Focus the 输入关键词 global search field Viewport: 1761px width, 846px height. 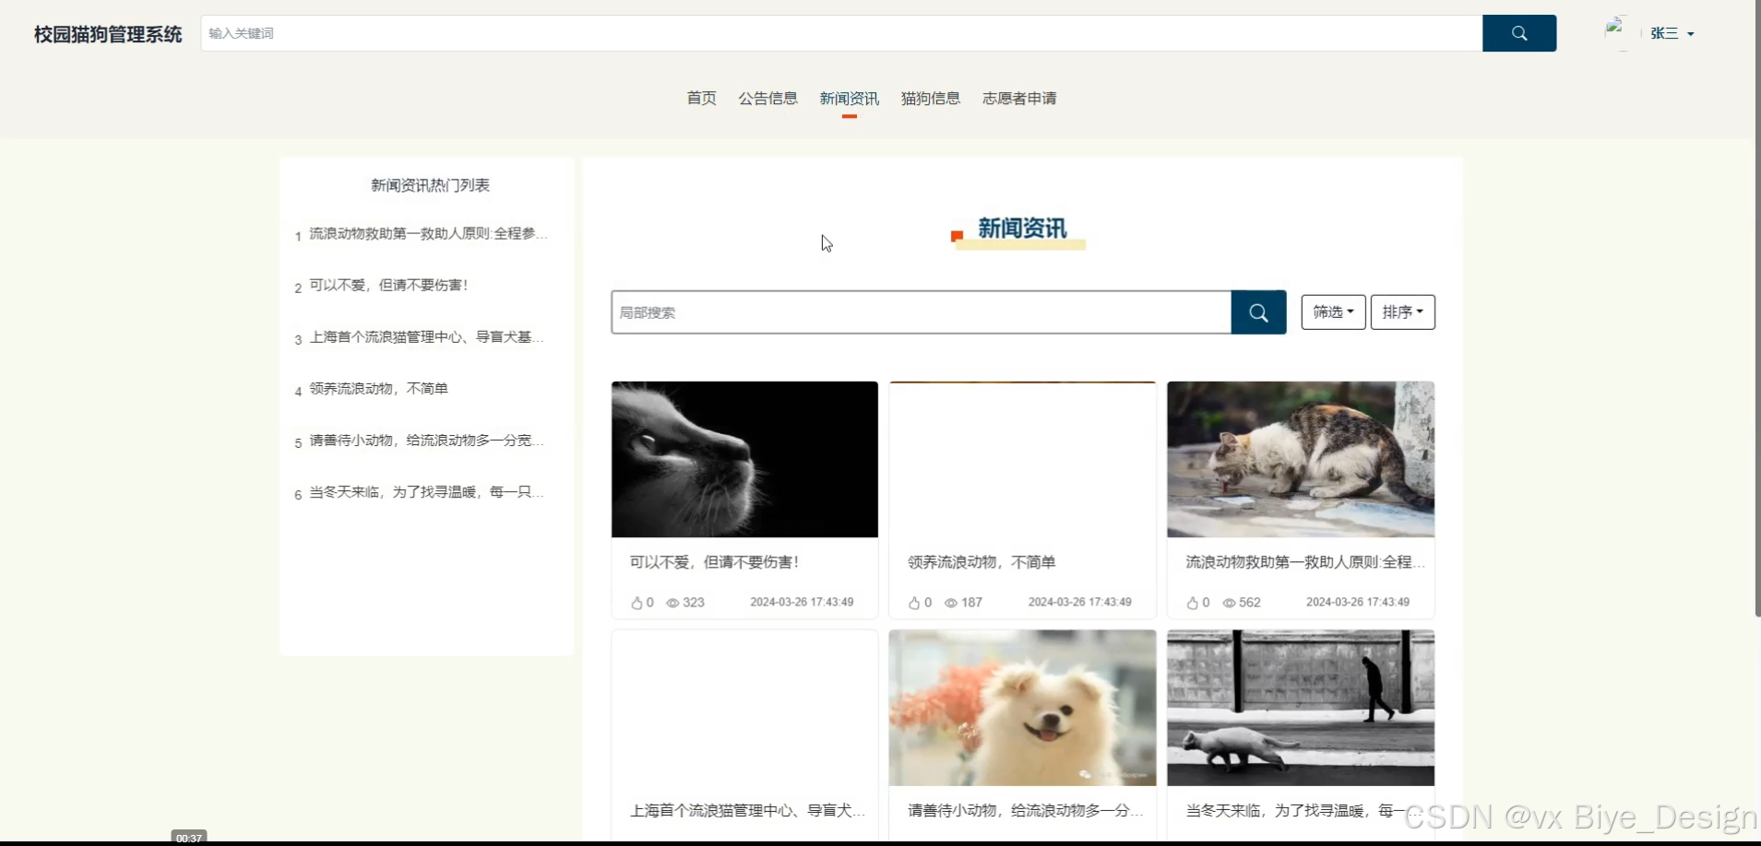[x=841, y=33]
